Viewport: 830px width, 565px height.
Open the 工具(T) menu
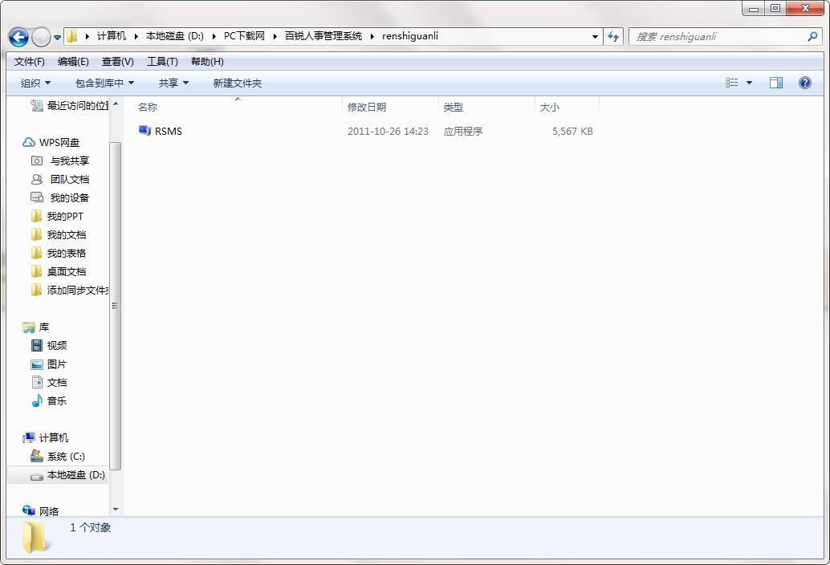[162, 61]
